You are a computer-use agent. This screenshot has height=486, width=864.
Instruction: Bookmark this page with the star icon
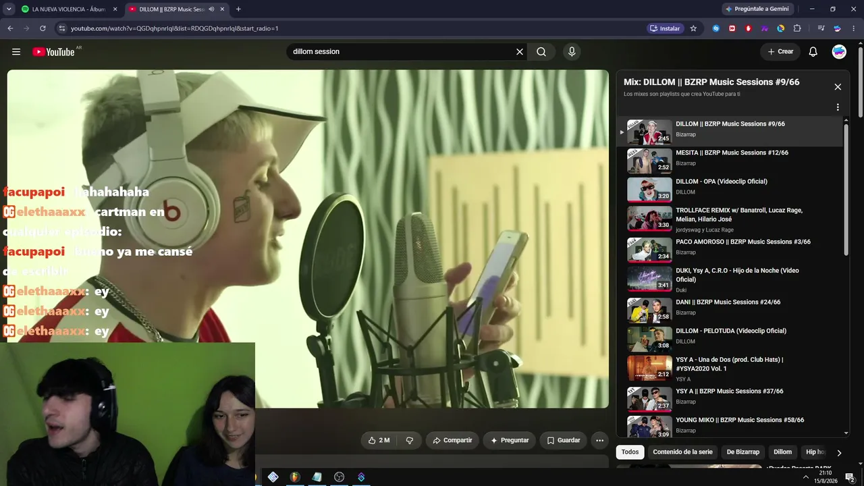pyautogui.click(x=693, y=28)
